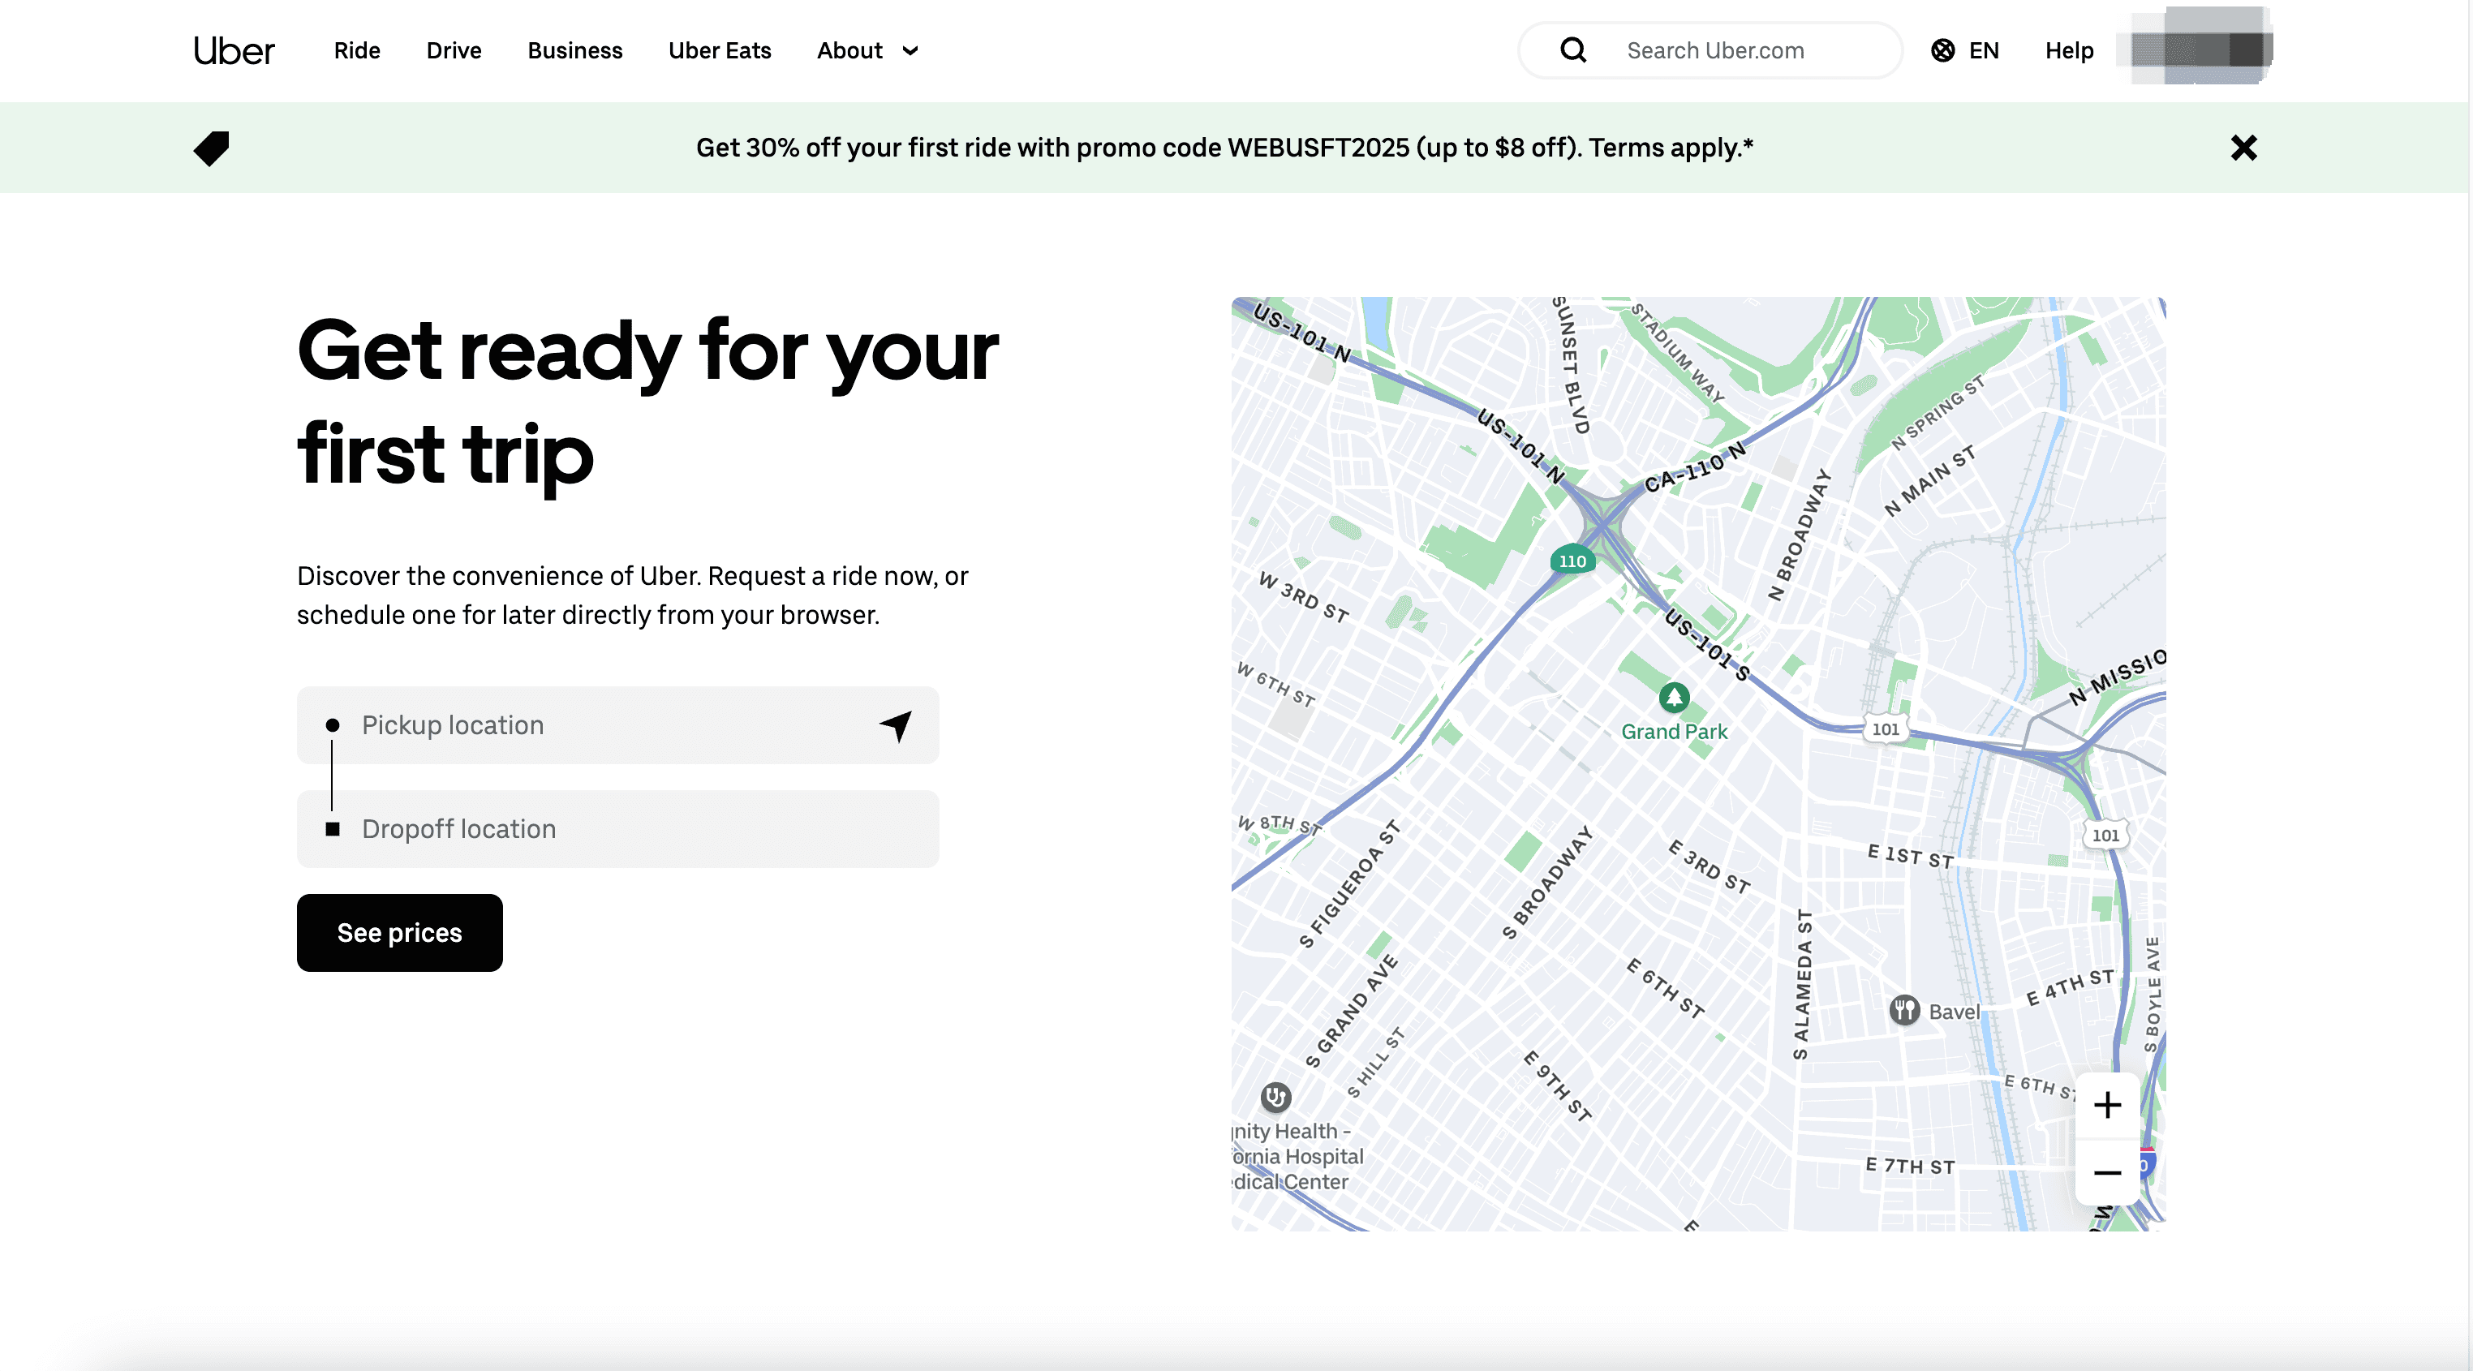Use current location arrow icon

pos(896,726)
